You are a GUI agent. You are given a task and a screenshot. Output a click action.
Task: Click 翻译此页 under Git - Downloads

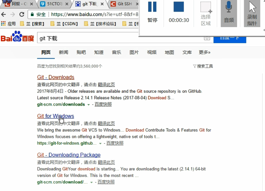106,84
